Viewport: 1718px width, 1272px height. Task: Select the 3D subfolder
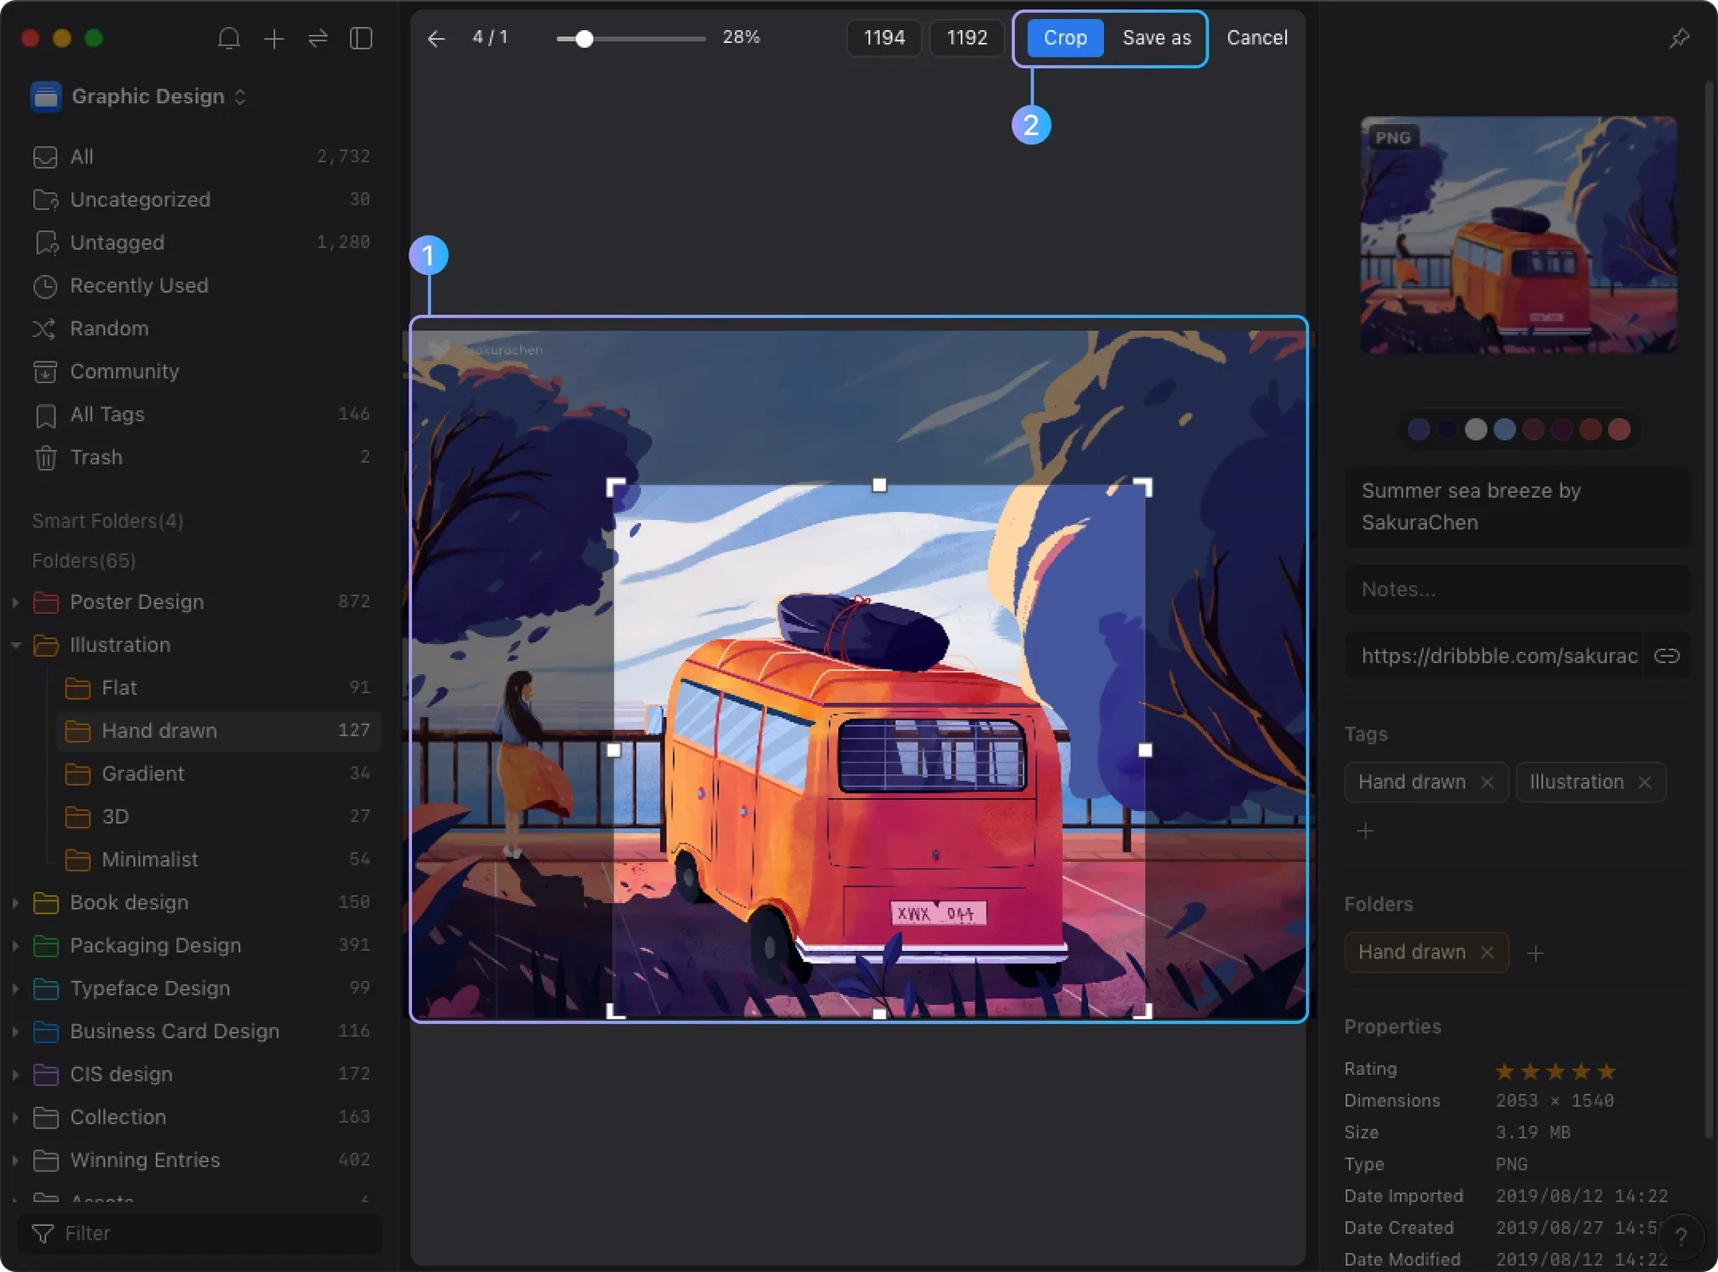click(x=218, y=817)
